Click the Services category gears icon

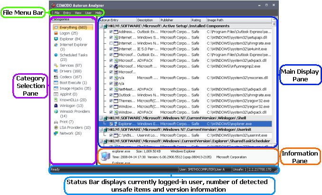(x=56, y=65)
